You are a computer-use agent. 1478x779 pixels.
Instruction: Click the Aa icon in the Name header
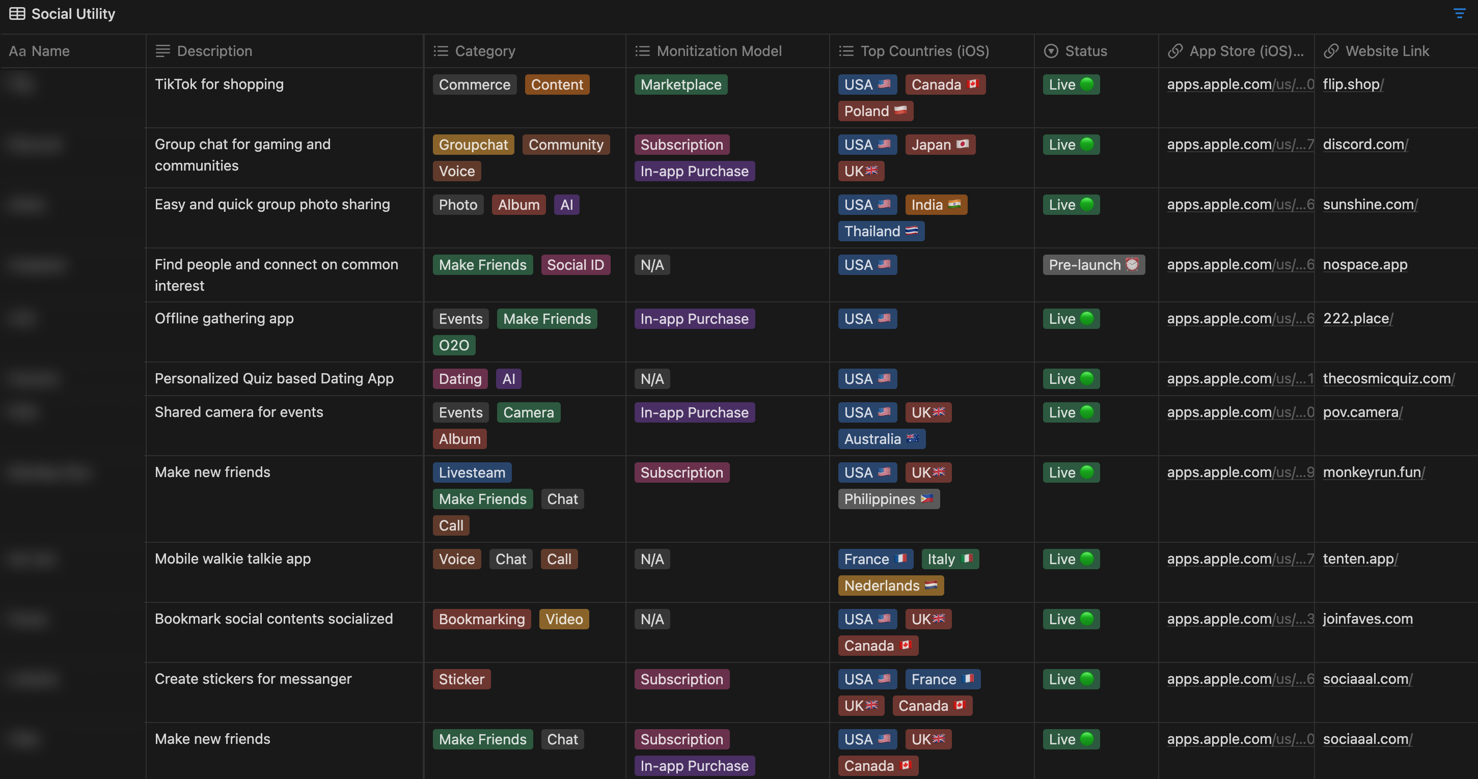coord(17,51)
